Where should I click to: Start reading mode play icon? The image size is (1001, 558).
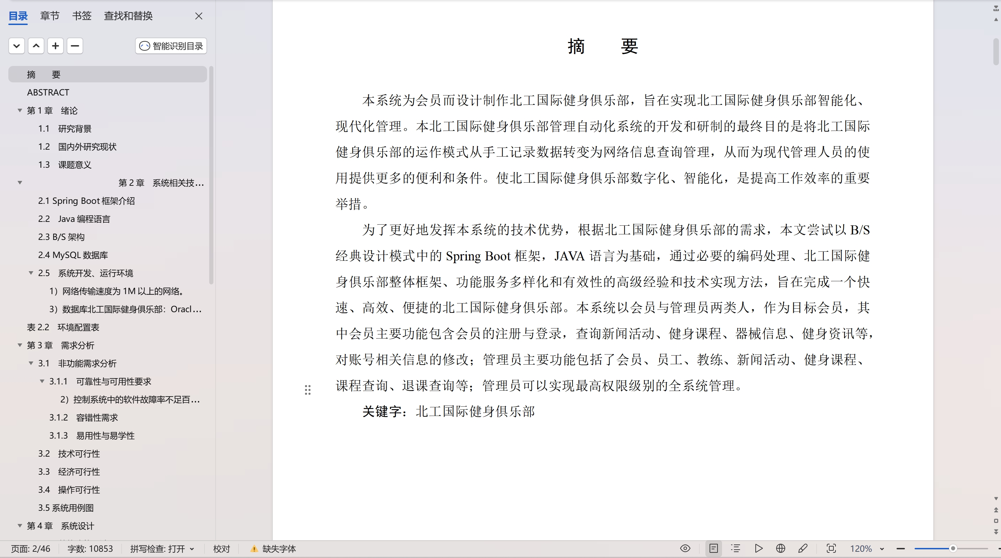758,548
